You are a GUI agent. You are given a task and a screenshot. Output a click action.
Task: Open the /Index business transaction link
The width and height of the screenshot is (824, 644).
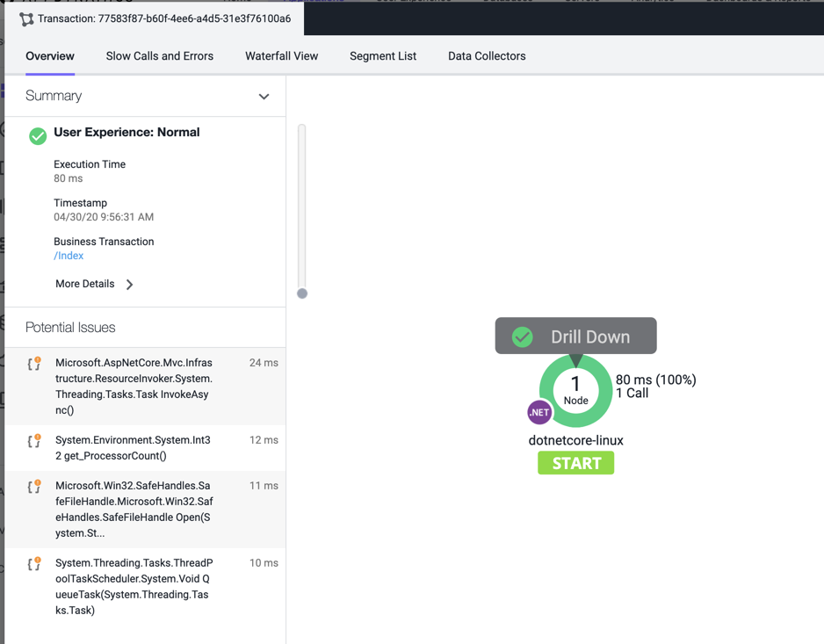click(x=69, y=256)
